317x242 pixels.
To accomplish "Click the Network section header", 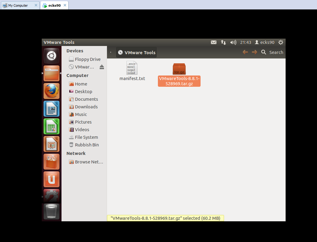I will 76,153.
